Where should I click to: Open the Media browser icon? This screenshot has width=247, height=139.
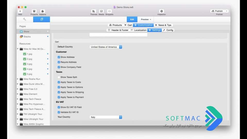[101, 11]
